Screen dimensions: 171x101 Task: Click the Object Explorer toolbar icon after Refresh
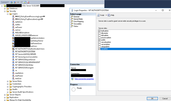[28, 2]
